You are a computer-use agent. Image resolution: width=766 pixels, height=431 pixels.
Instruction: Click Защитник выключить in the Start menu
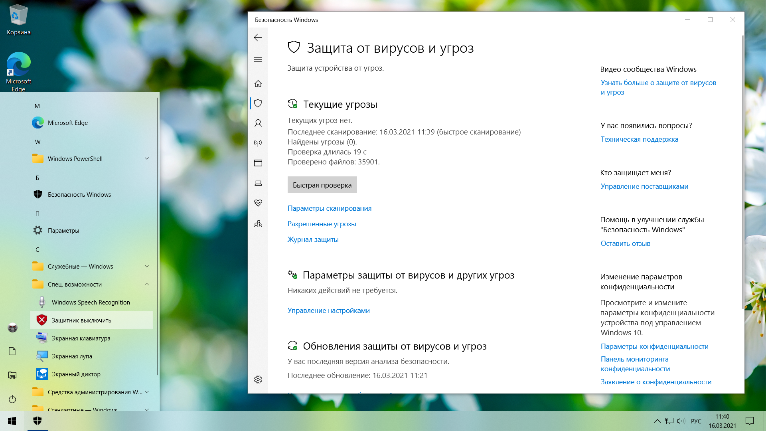91,320
